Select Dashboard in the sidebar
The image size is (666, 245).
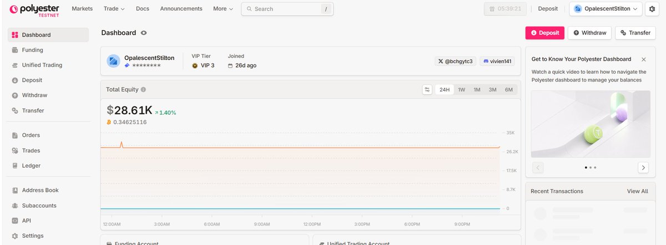pyautogui.click(x=48, y=35)
